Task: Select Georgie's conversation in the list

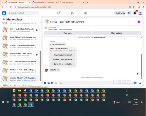Action: tap(20, 79)
